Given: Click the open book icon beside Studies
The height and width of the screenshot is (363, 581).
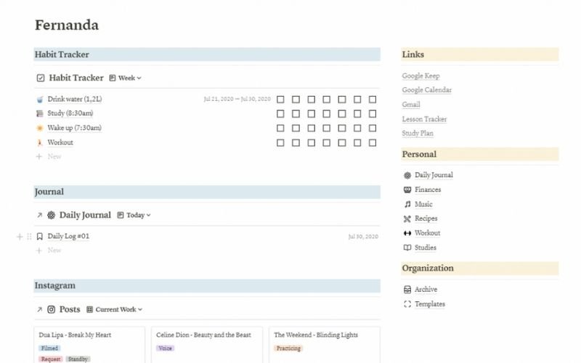Looking at the screenshot, I should [407, 248].
